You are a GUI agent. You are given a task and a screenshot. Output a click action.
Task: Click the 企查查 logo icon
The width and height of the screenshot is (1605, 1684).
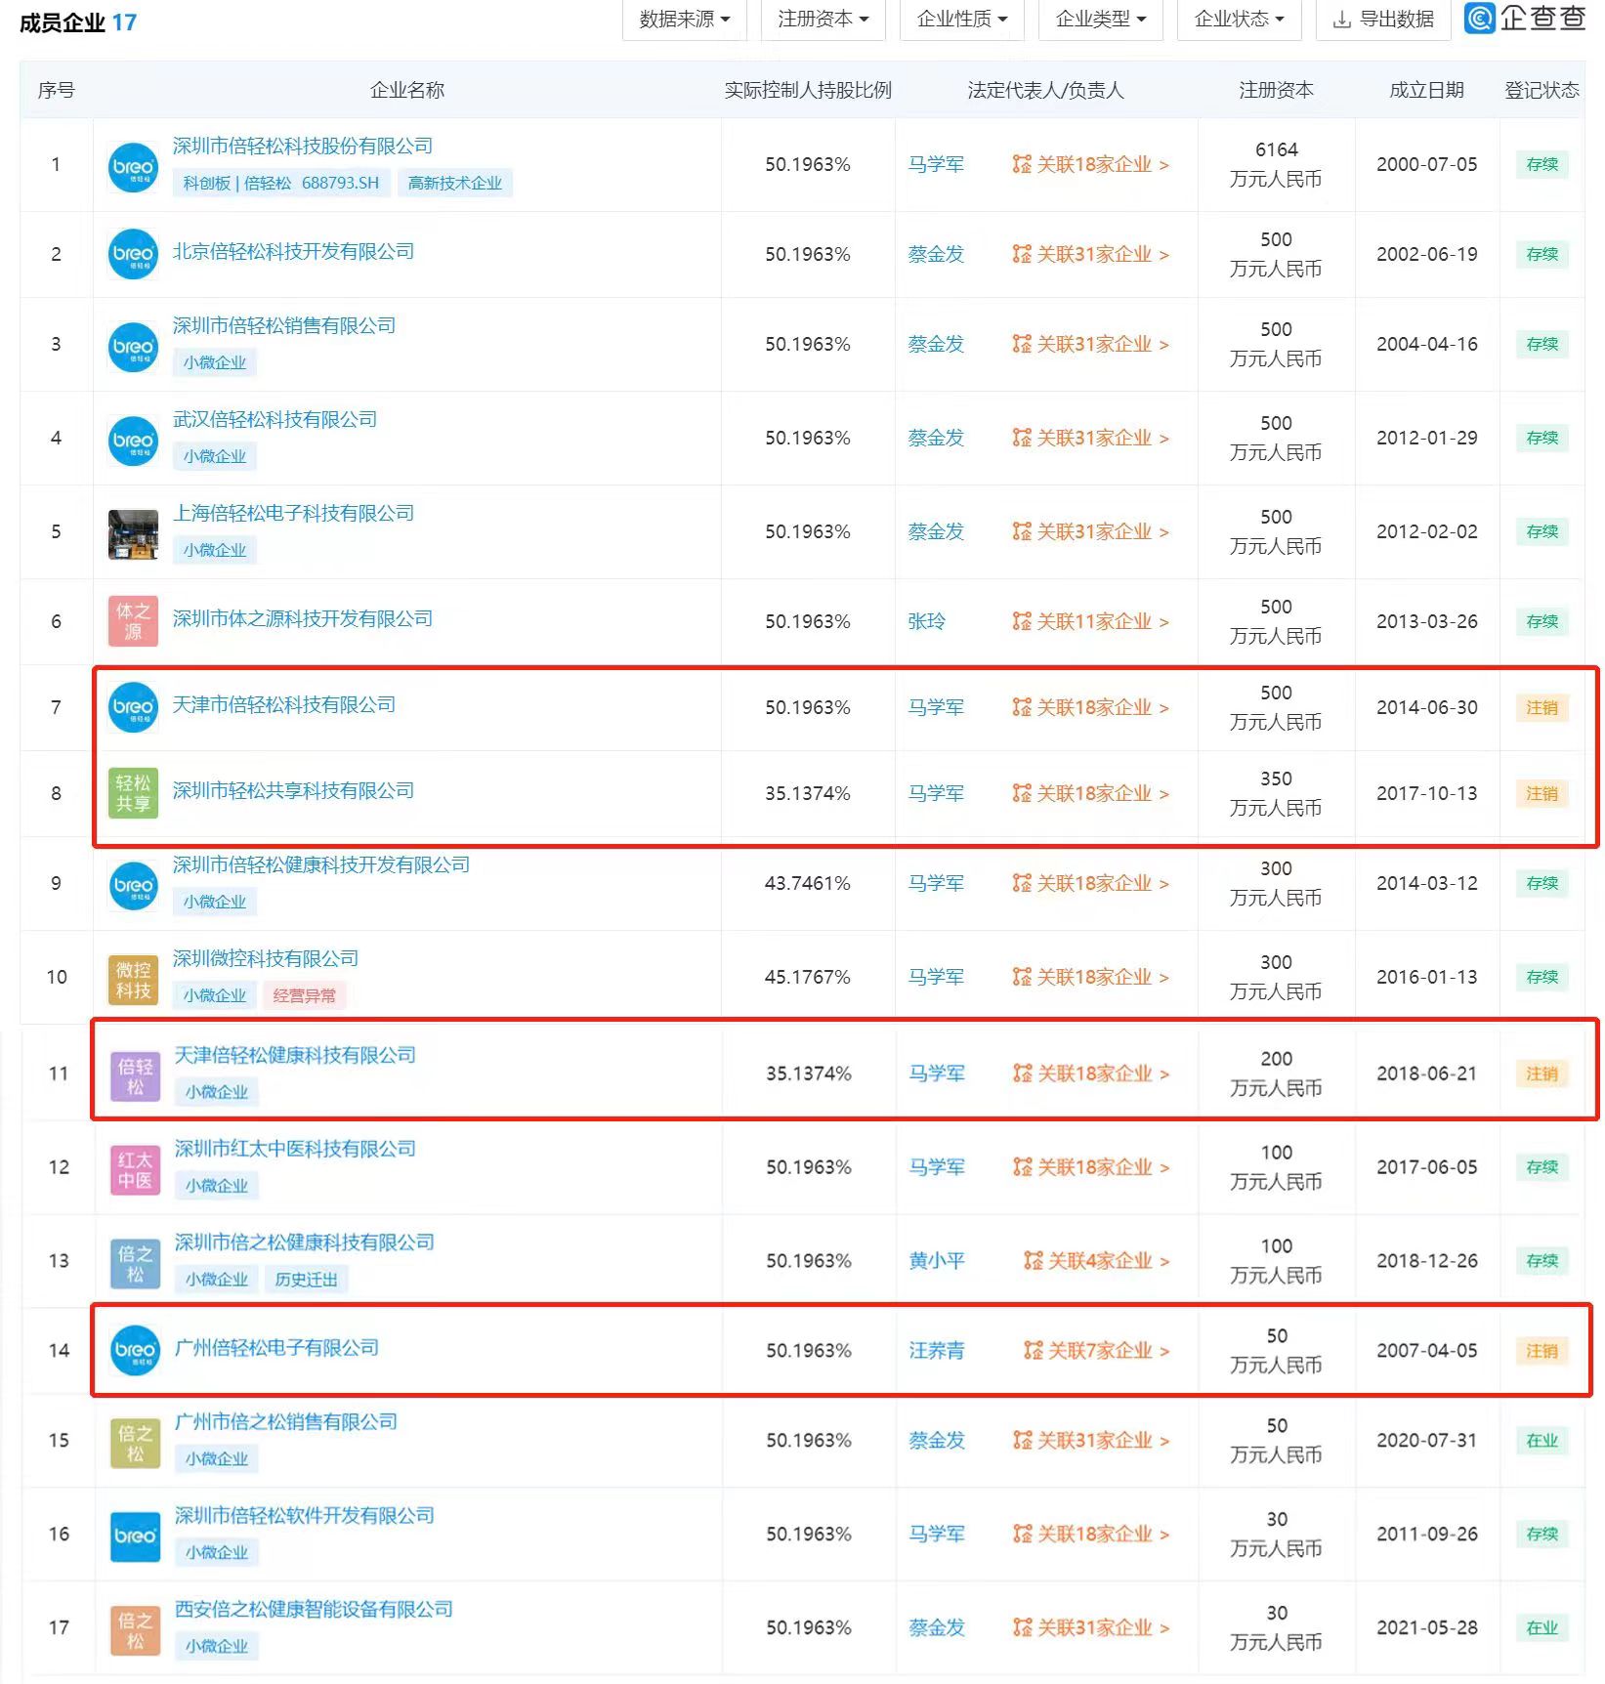(1480, 18)
